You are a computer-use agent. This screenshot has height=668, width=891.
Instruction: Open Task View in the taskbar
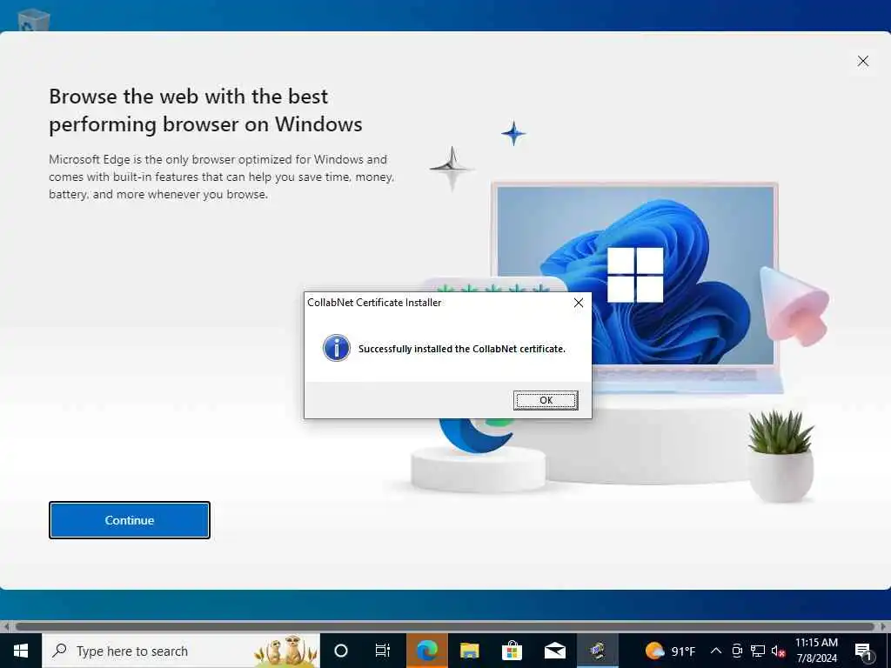pos(383,651)
